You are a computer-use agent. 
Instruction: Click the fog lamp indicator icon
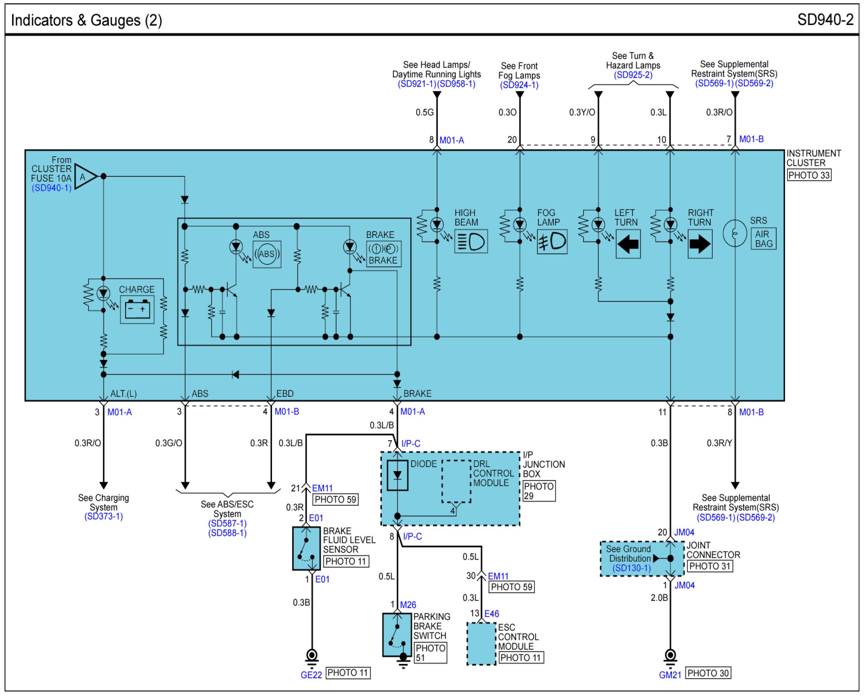(552, 241)
